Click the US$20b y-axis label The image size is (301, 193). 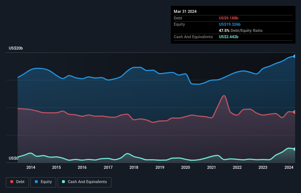[16, 48]
